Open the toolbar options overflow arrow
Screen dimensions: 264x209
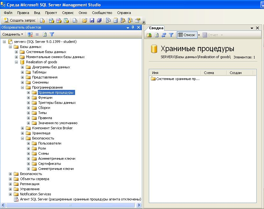point(144,22)
